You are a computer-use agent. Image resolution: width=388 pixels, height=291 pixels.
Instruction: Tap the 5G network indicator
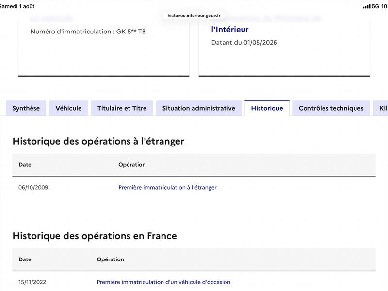coord(375,6)
